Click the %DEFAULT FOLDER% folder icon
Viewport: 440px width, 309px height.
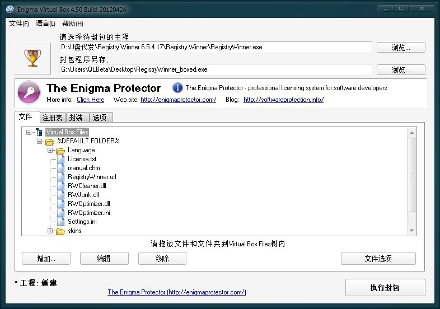tap(50, 142)
